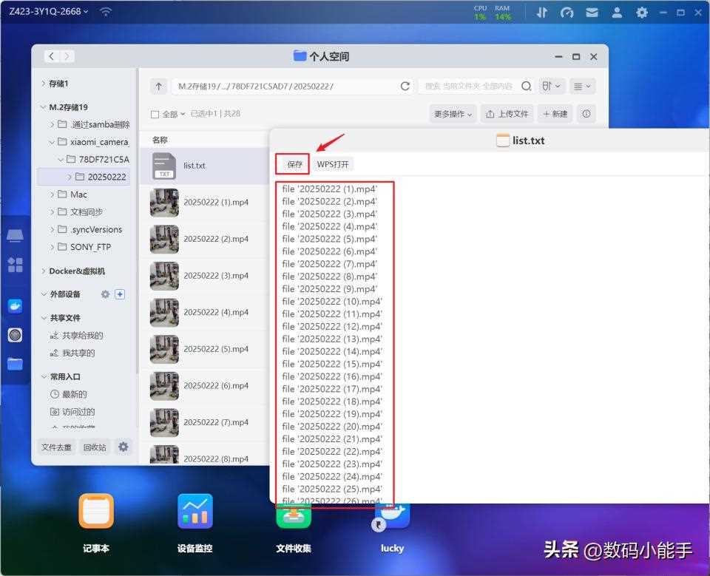The height and width of the screenshot is (576, 710).
Task: Open the 记事本 desktop app icon
Action: click(96, 511)
